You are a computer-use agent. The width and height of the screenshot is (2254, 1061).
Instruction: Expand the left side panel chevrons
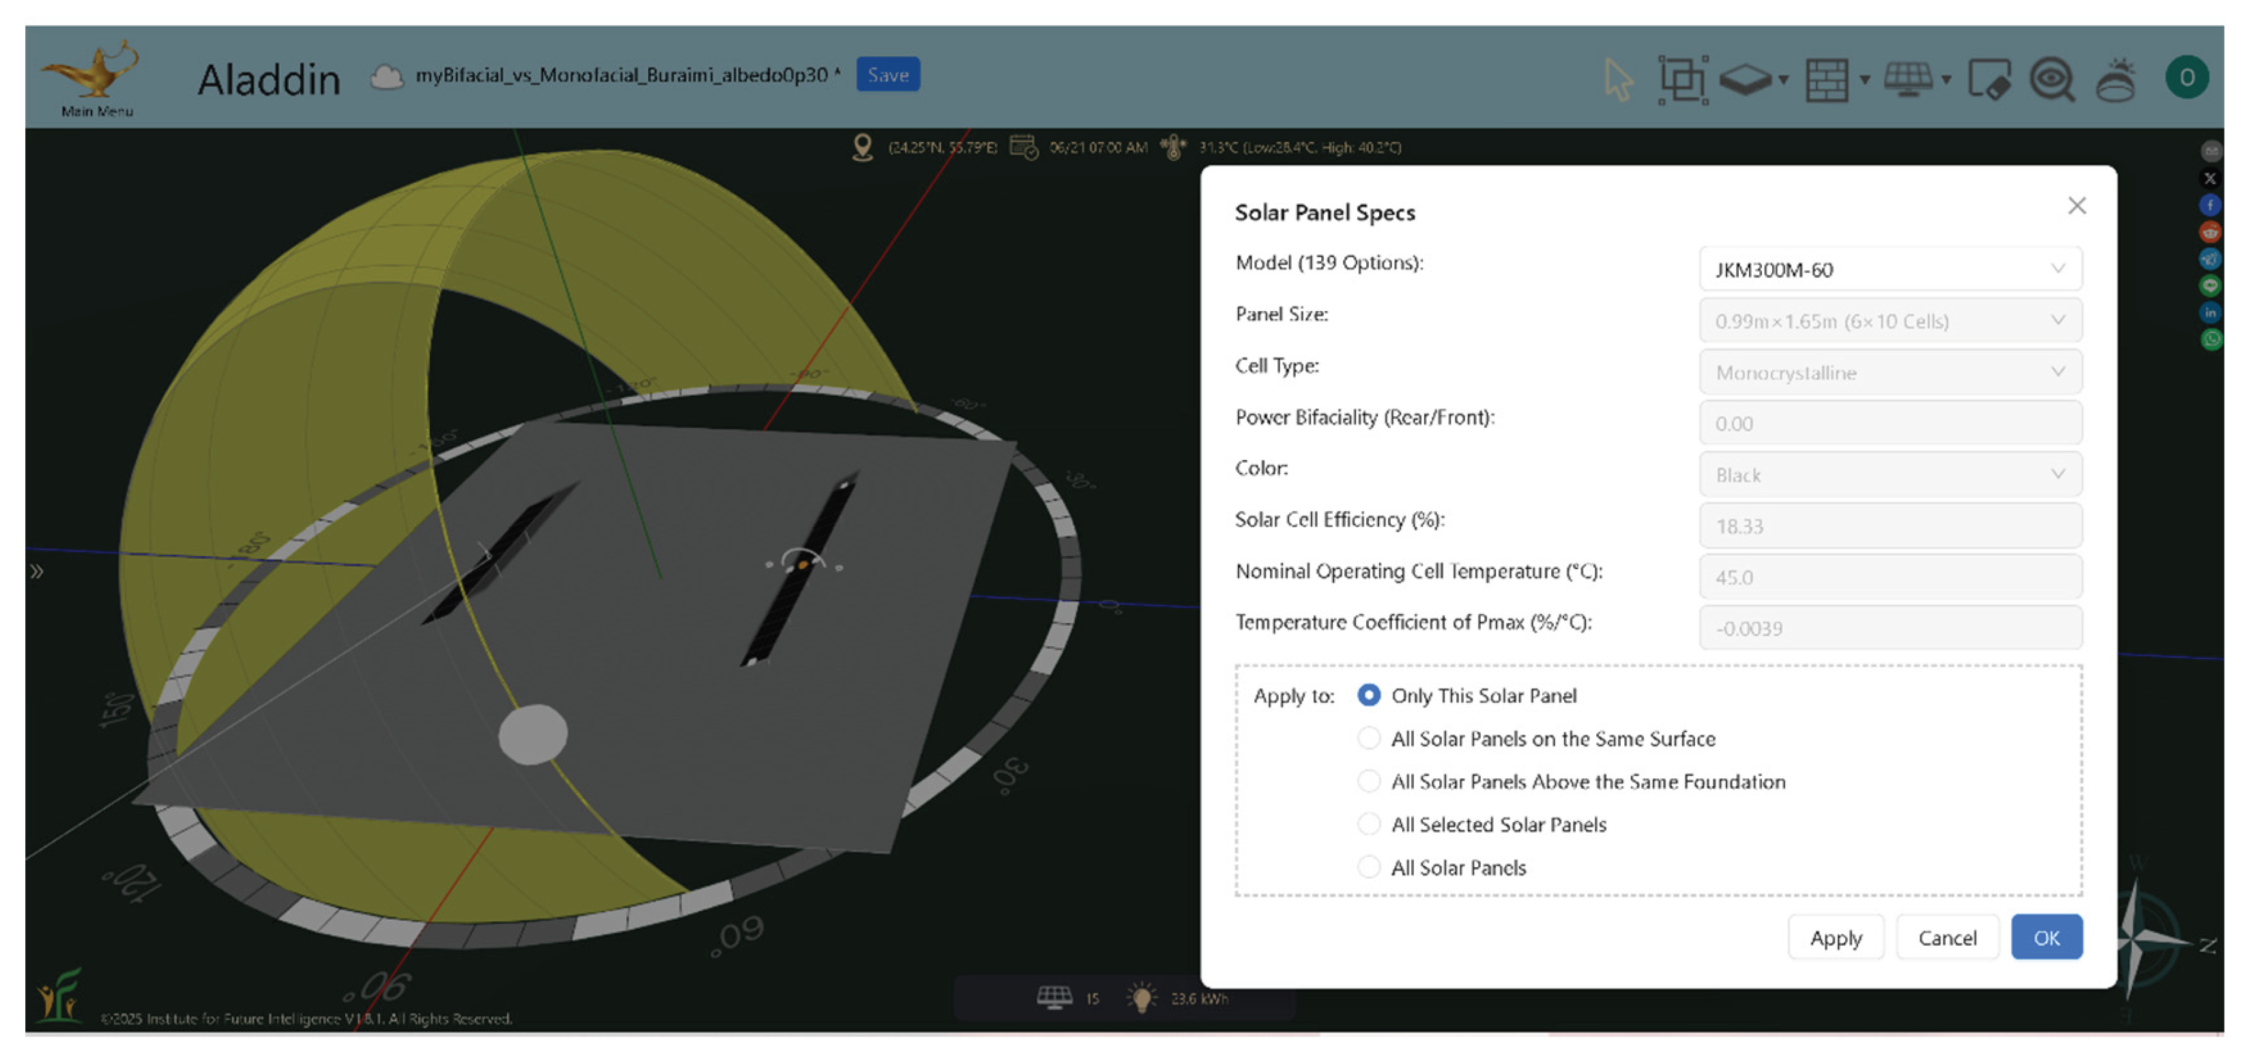[37, 571]
